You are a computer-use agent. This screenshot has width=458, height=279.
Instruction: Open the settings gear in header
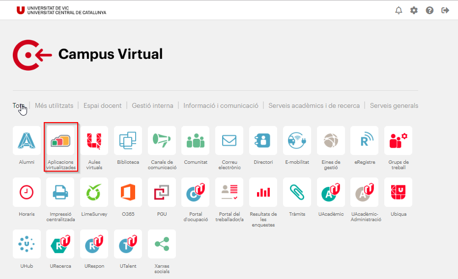pos(414,10)
